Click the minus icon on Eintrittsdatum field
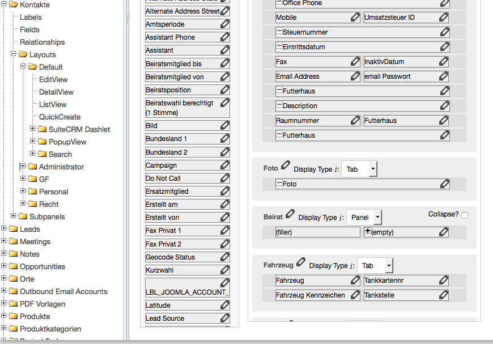This screenshot has width=493, height=344. click(x=279, y=46)
